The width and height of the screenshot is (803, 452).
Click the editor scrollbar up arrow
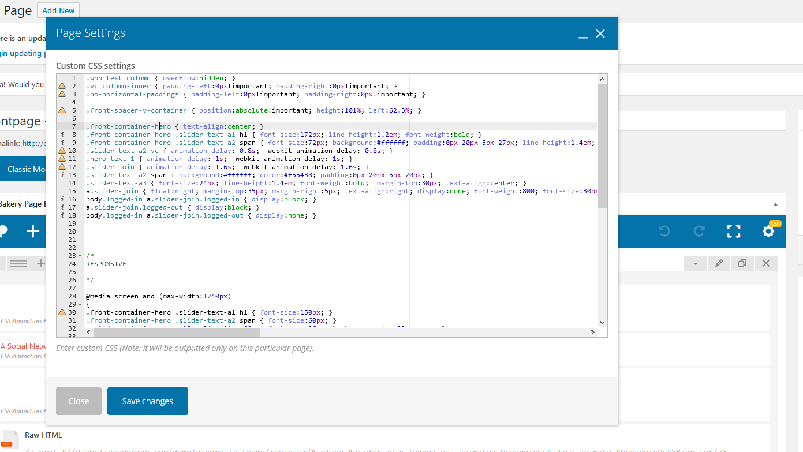pos(602,79)
